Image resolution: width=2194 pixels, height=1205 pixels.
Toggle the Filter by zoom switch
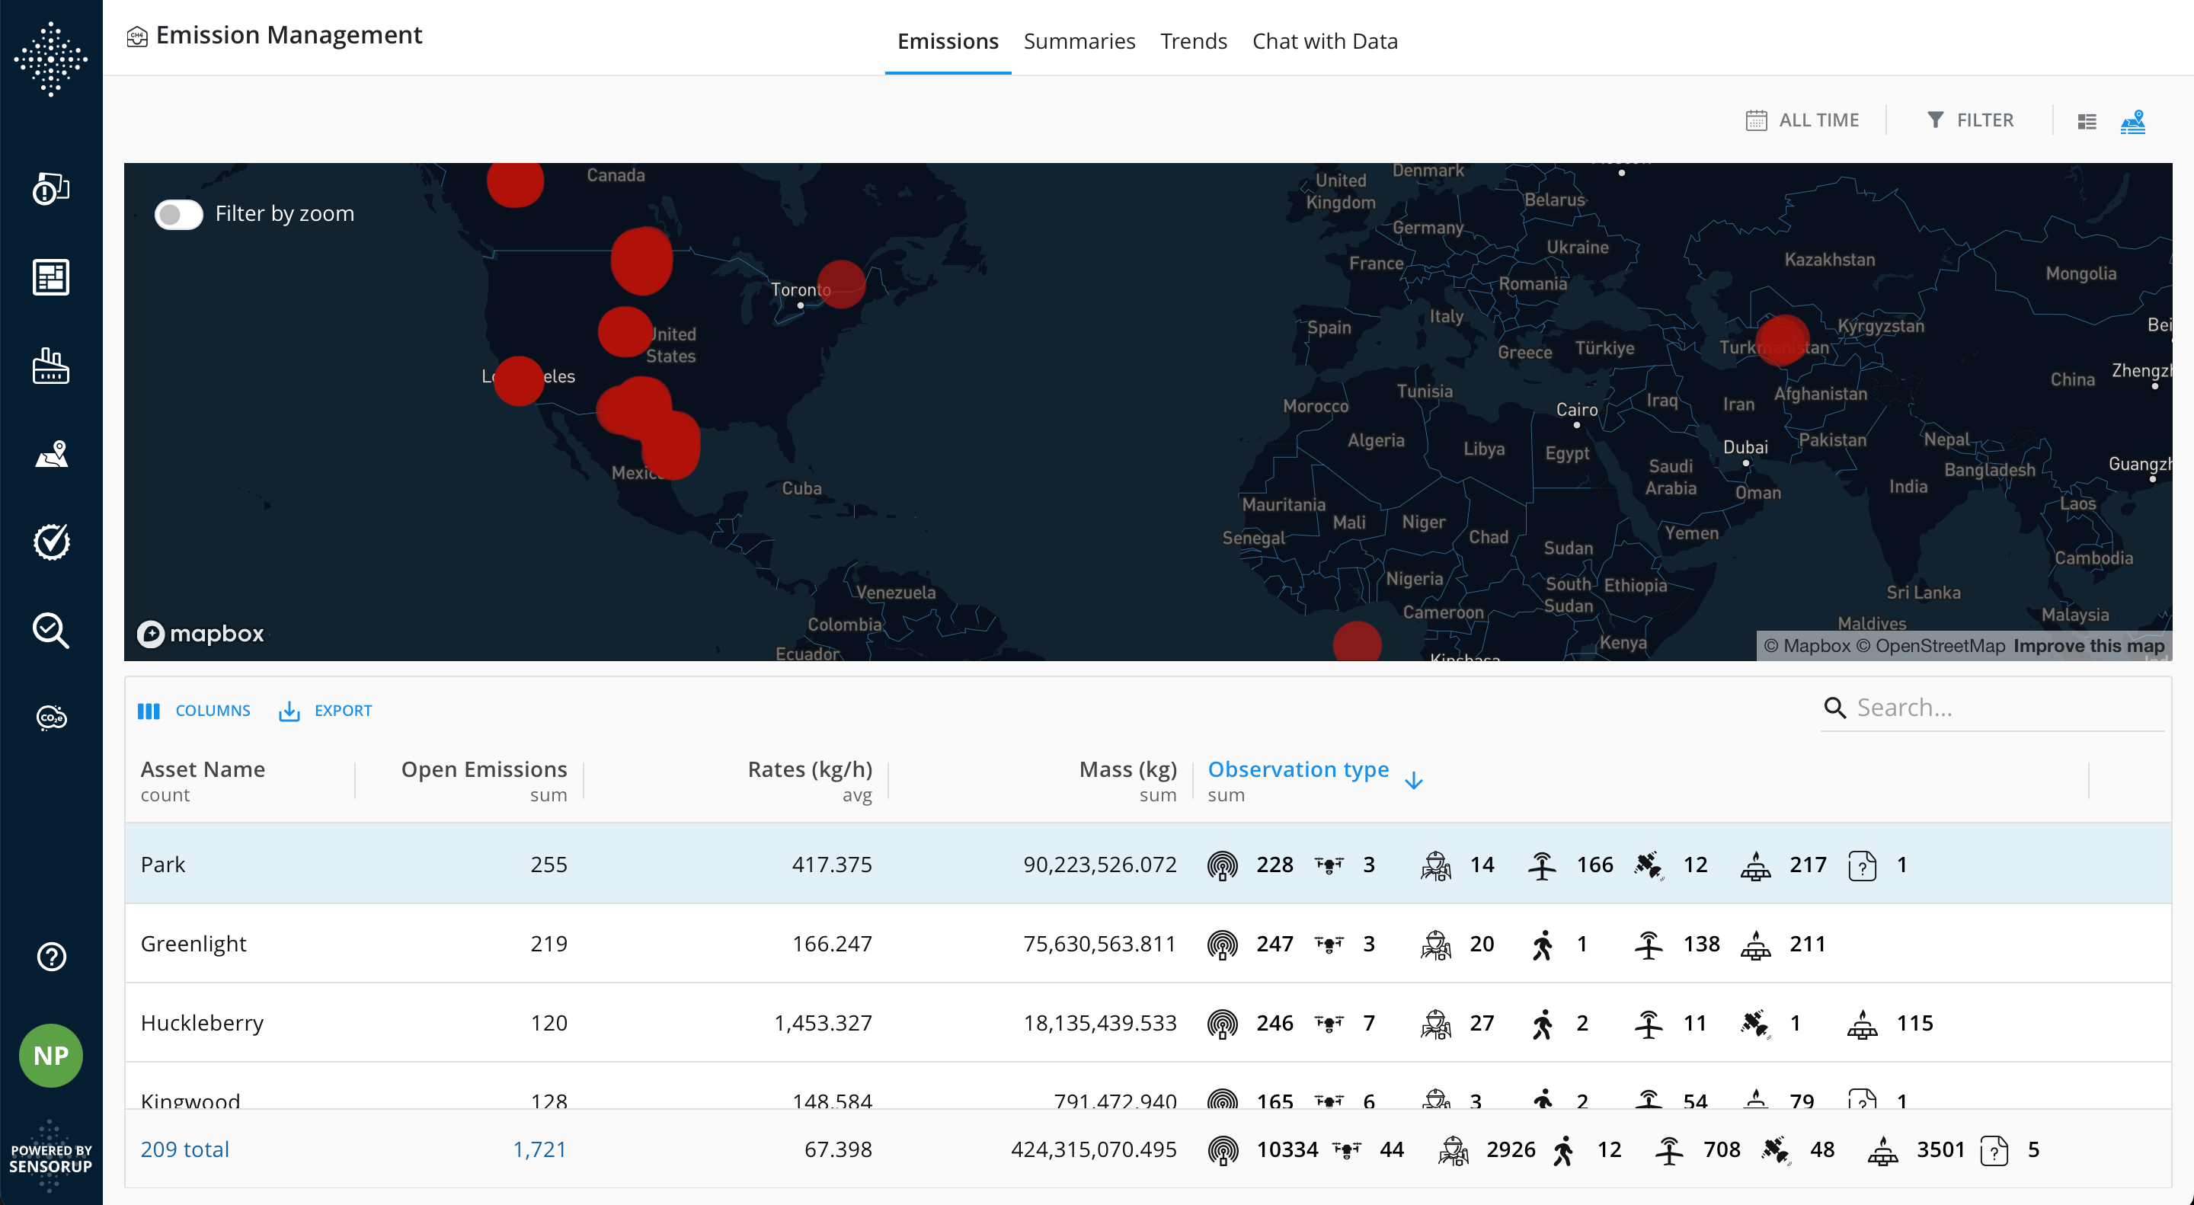tap(178, 214)
